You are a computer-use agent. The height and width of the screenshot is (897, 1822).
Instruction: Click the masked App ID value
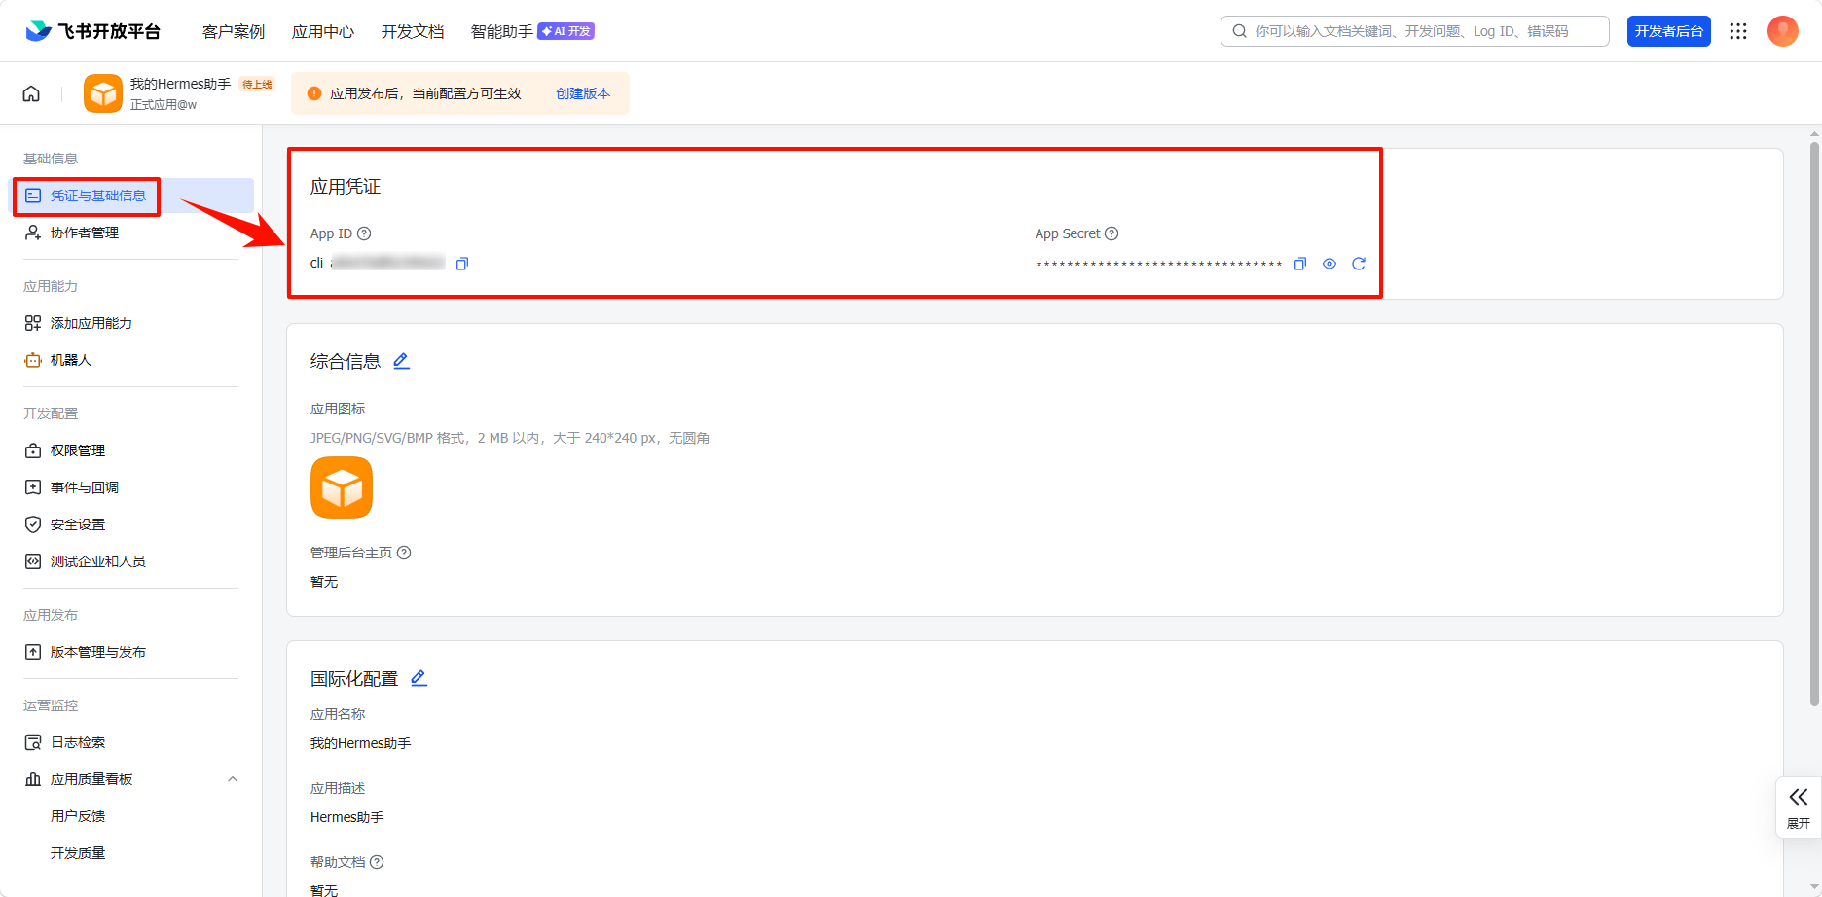pos(378,263)
